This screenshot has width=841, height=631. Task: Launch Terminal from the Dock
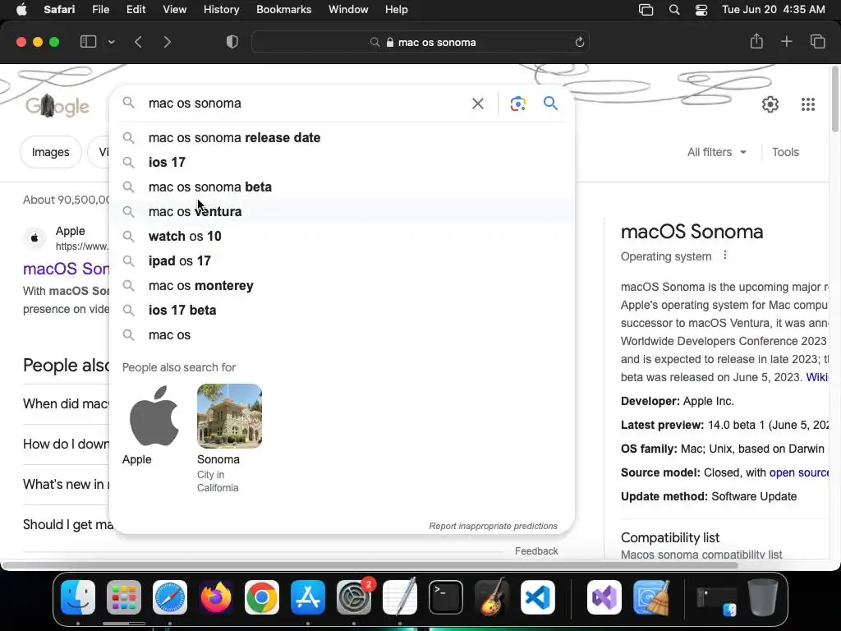(x=446, y=597)
